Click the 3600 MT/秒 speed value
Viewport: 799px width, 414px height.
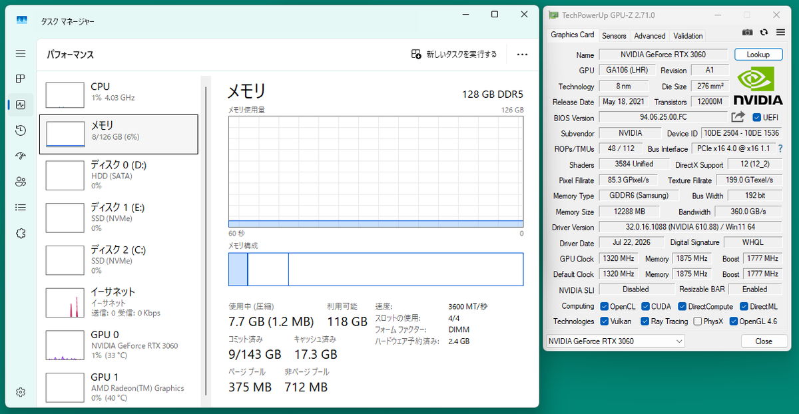coord(468,307)
